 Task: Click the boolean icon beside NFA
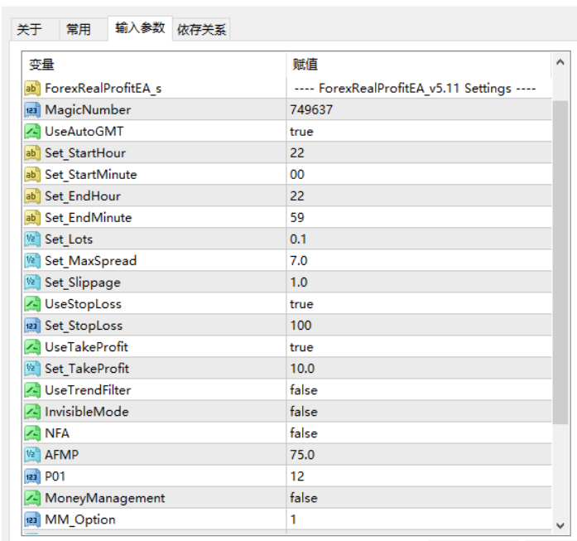[x=32, y=433]
